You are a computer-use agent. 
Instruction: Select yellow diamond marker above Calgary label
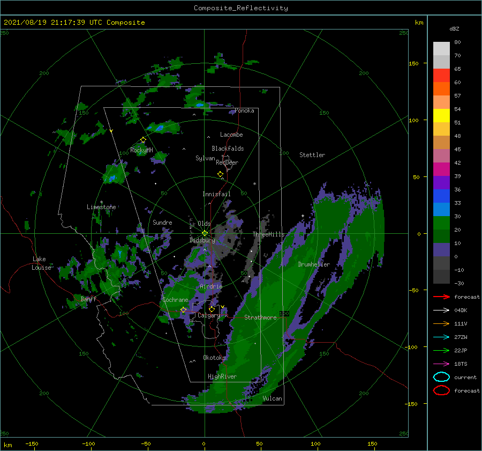212,309
